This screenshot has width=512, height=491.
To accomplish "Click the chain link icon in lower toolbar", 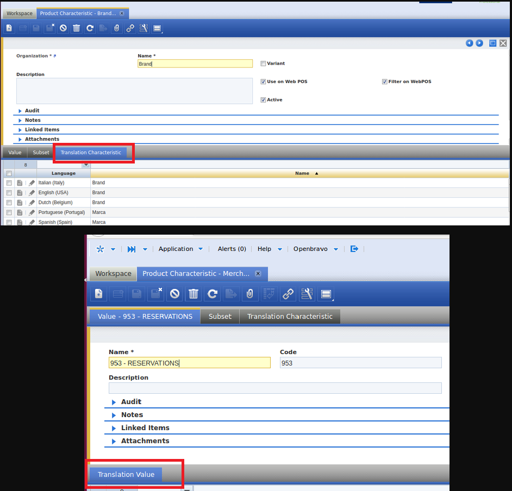I will tap(288, 294).
